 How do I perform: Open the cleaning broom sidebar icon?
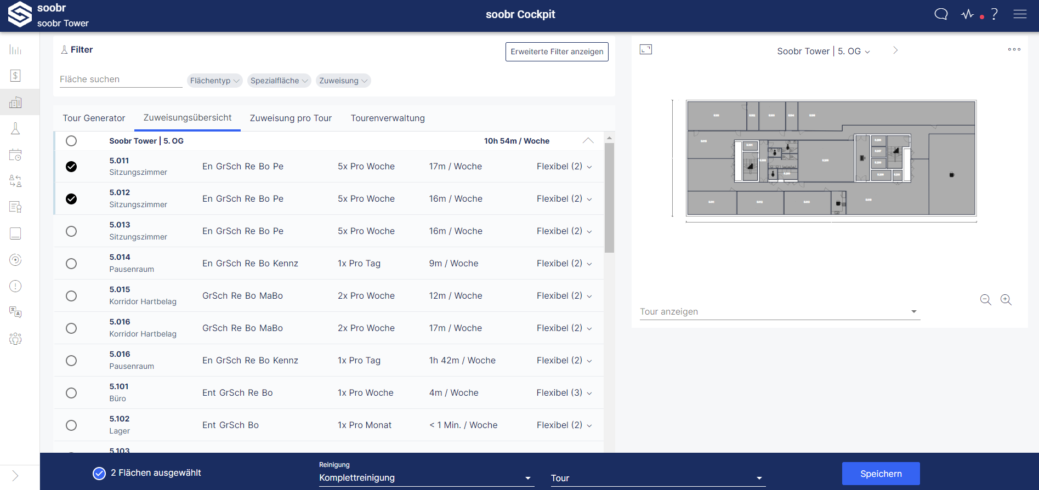point(15,128)
